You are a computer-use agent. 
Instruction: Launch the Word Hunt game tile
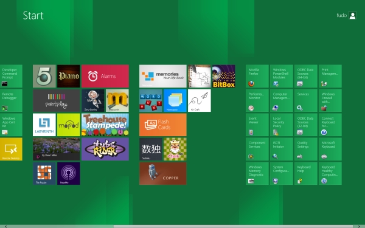(x=151, y=100)
